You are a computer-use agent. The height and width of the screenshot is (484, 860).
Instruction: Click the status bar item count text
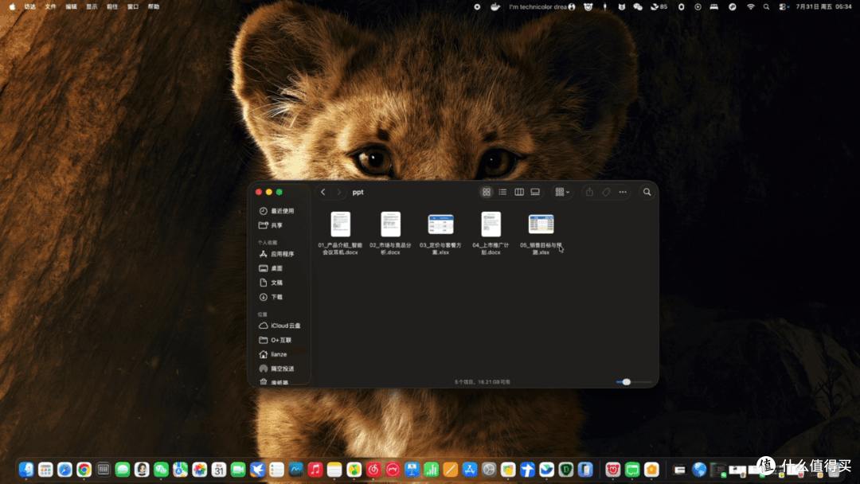[482, 381]
